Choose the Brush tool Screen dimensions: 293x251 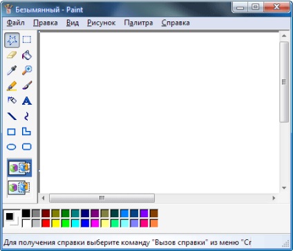coord(27,86)
